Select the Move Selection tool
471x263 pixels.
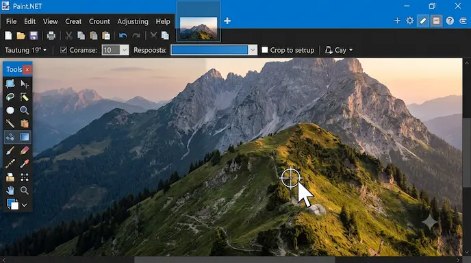click(x=25, y=97)
